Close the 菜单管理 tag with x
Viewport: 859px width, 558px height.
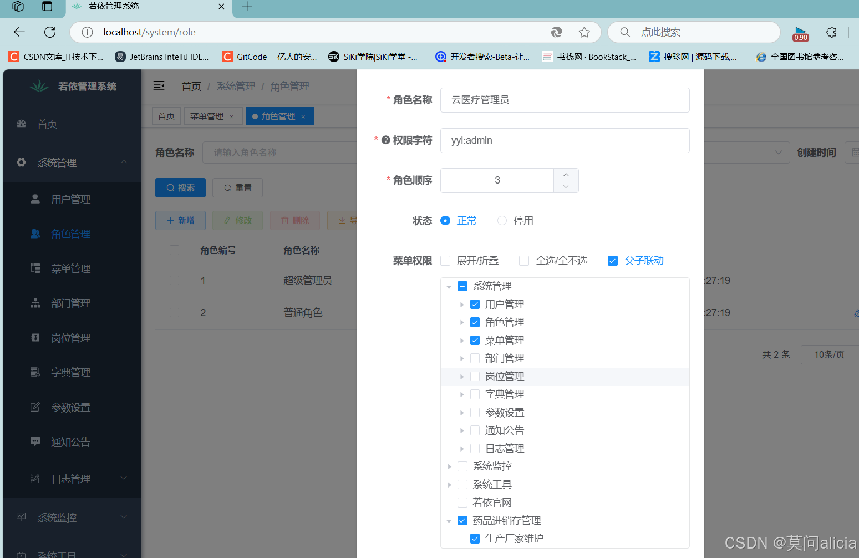[x=232, y=116]
